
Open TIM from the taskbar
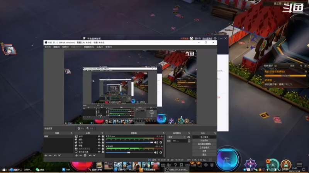coord(66,170)
